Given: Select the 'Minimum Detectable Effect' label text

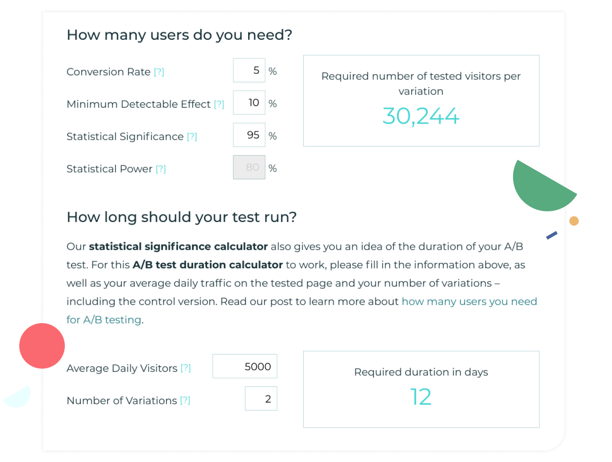Looking at the screenshot, I should (139, 104).
